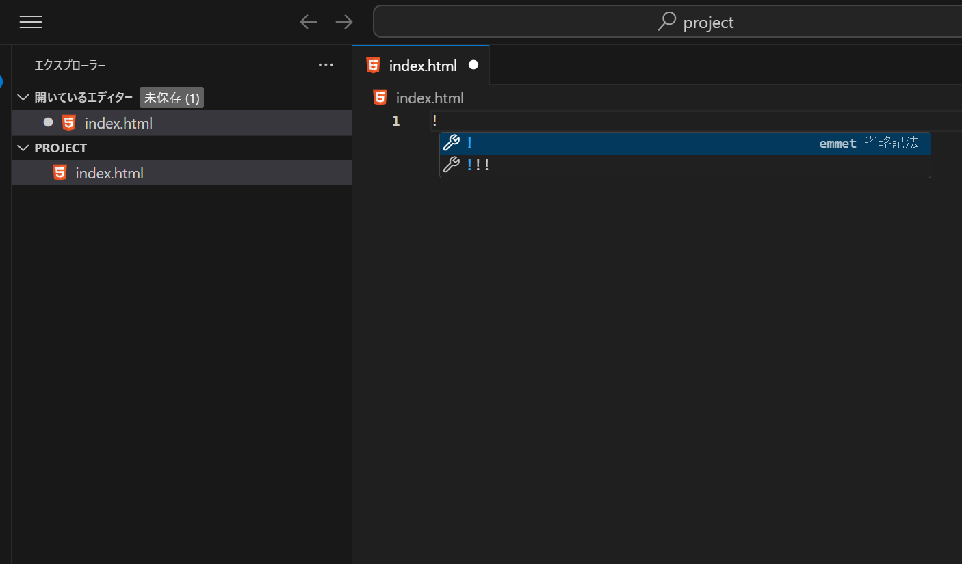Click the unsaved dot on index.html tab
The height and width of the screenshot is (564, 962).
tap(473, 65)
